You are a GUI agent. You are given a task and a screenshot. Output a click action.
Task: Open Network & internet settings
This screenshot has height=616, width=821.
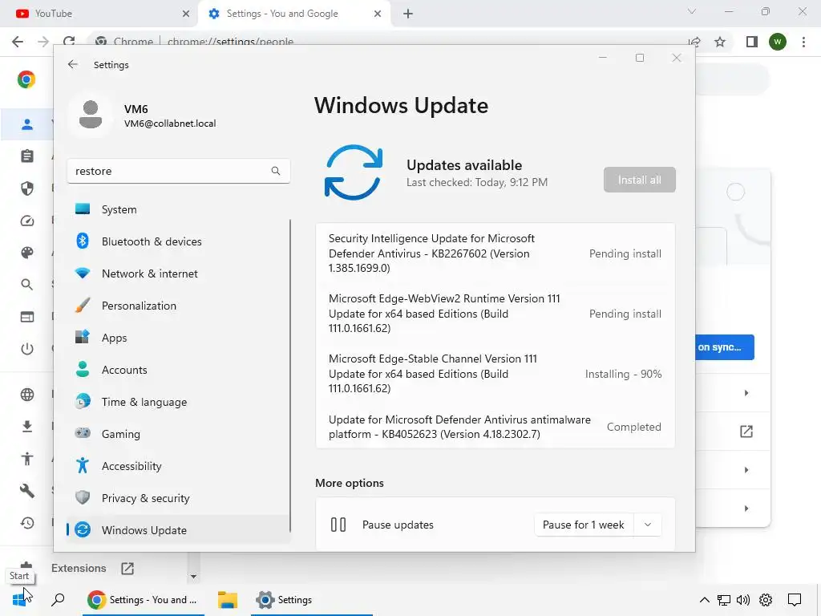[178, 274]
